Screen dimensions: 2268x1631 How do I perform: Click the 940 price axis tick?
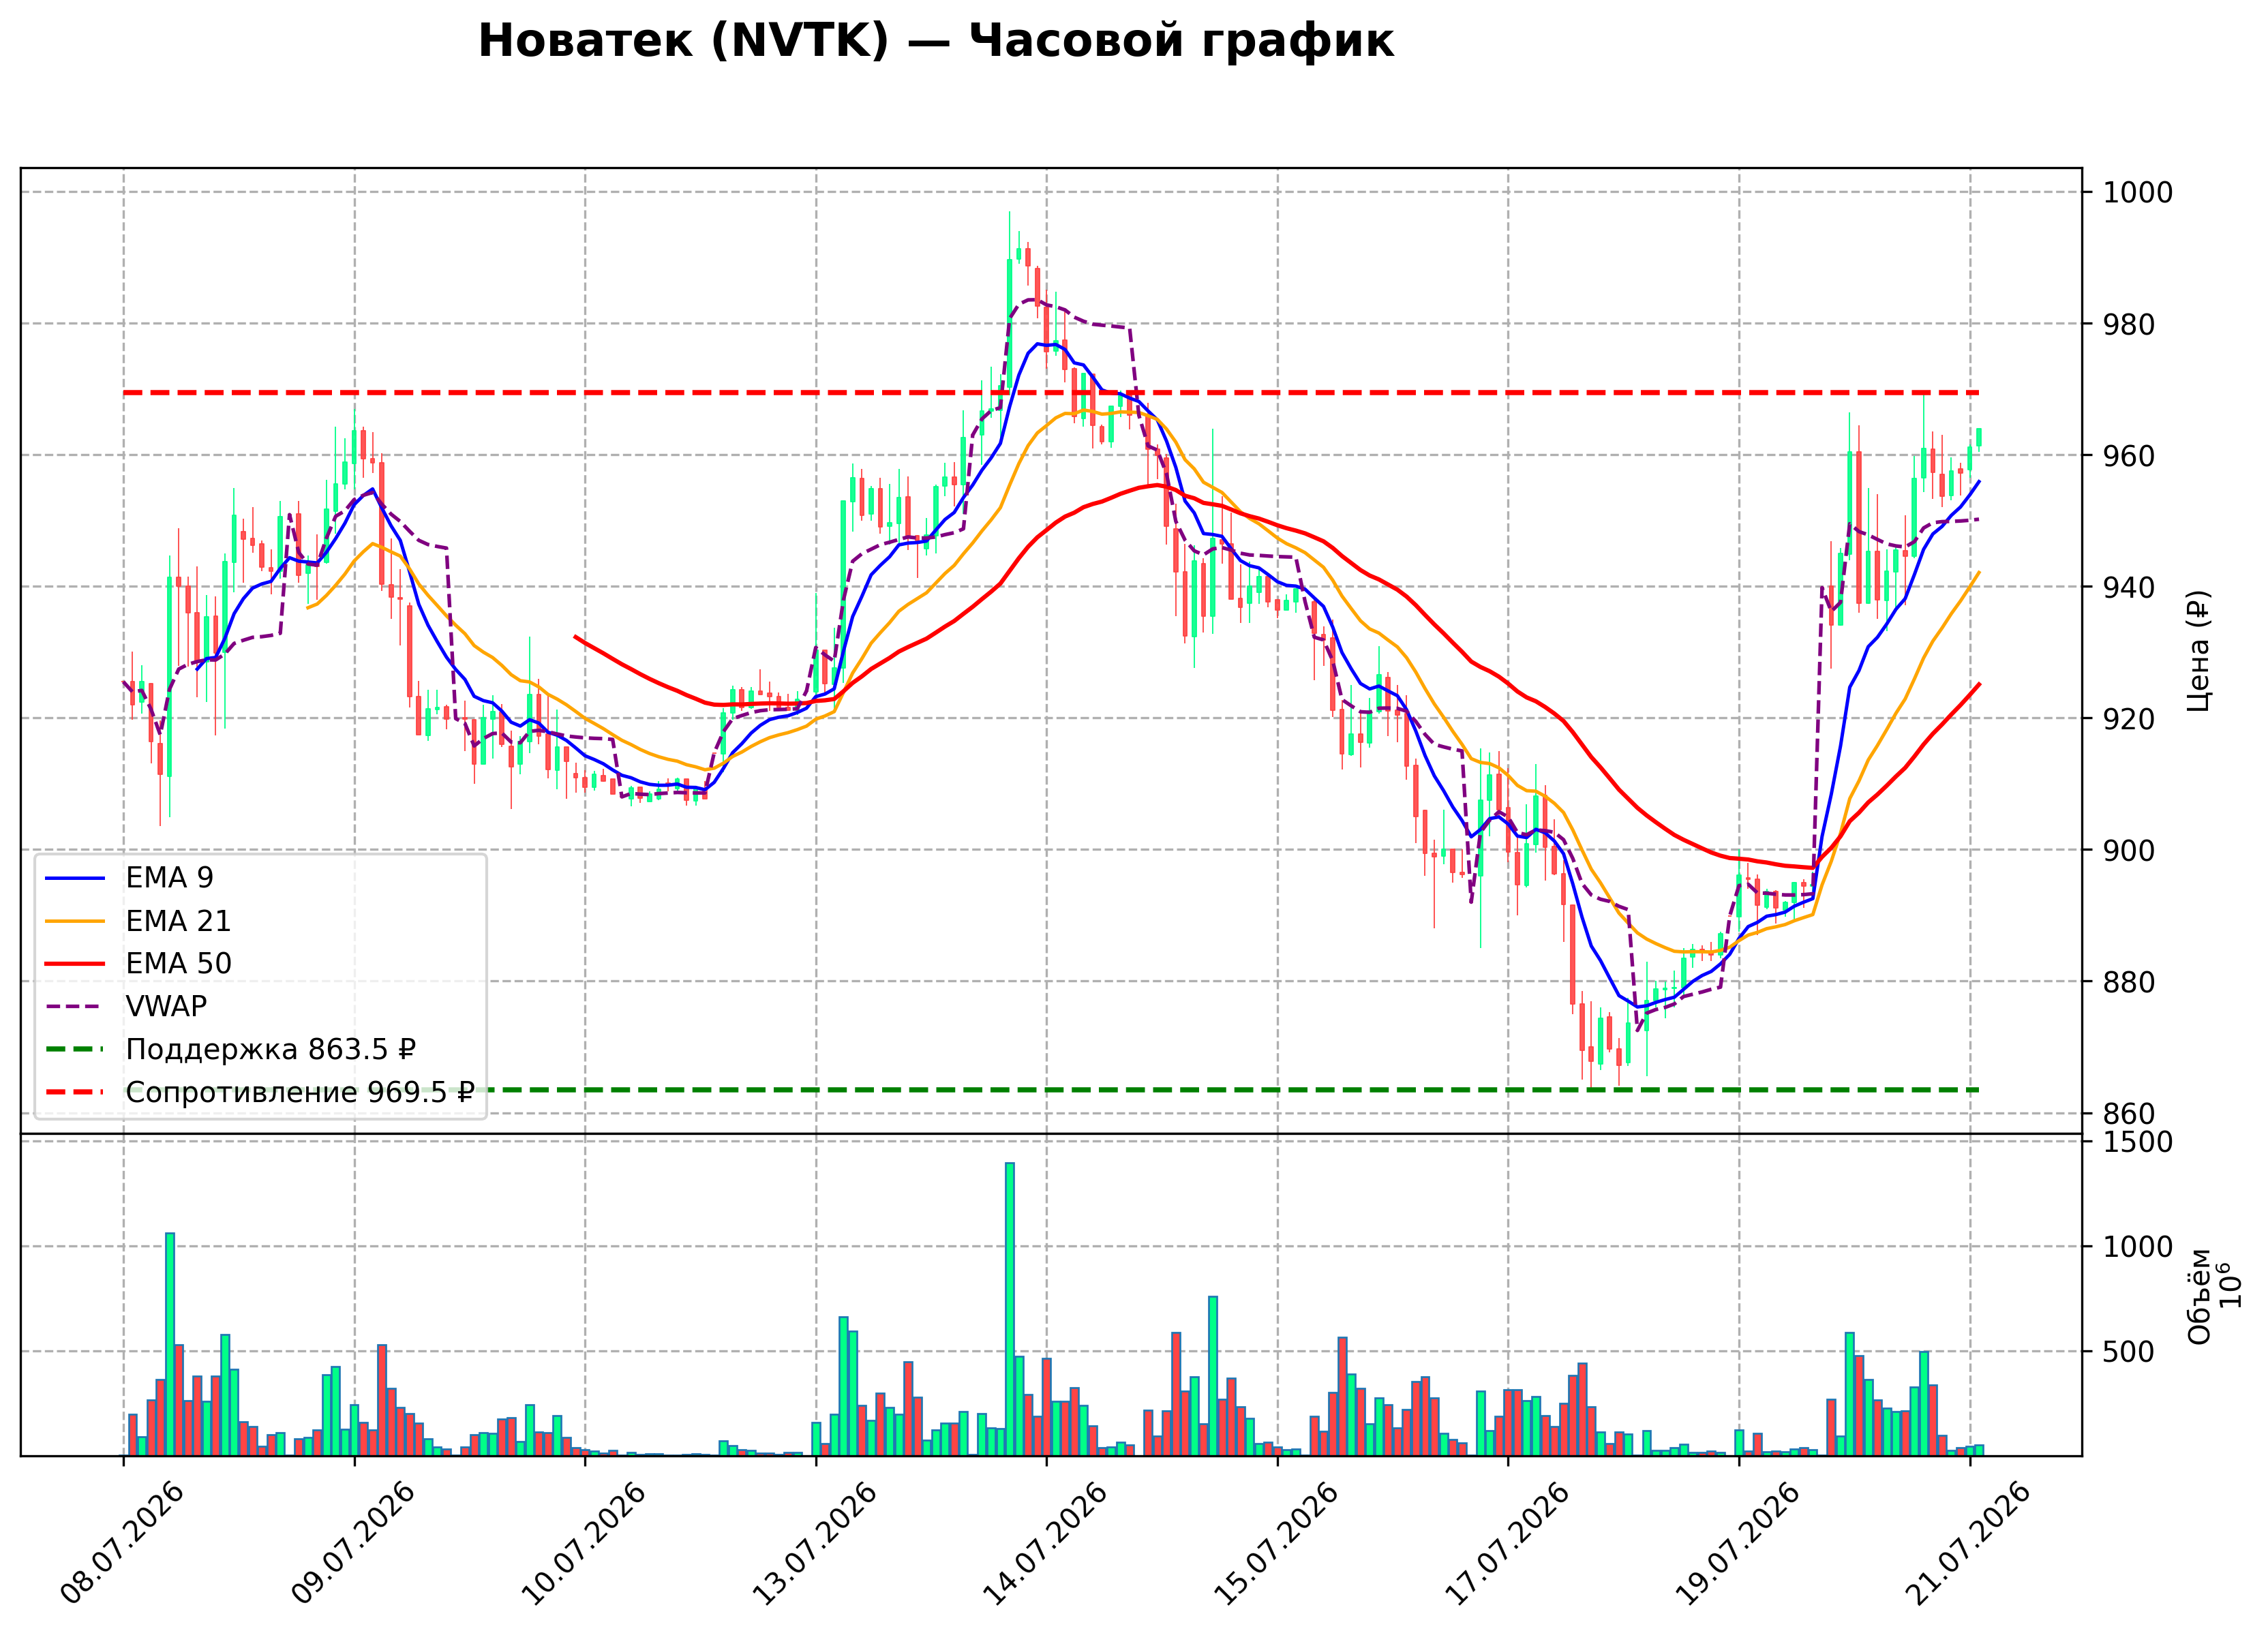[2129, 587]
